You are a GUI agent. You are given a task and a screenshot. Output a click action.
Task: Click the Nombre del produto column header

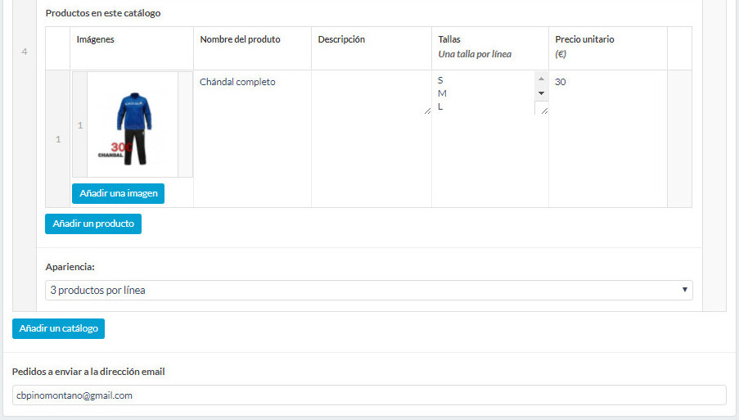240,39
